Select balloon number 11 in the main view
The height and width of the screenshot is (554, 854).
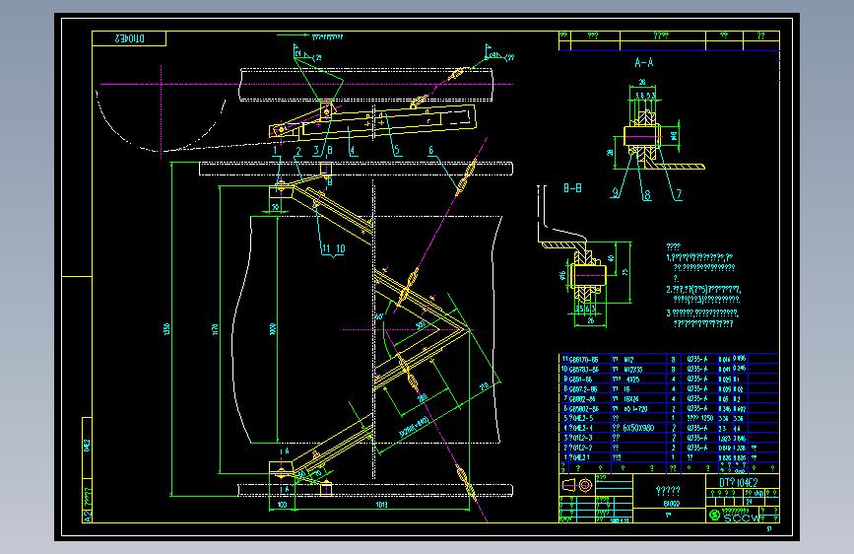tap(326, 248)
